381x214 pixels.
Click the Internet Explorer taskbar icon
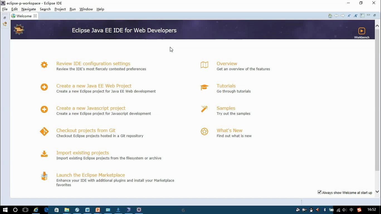(36, 210)
